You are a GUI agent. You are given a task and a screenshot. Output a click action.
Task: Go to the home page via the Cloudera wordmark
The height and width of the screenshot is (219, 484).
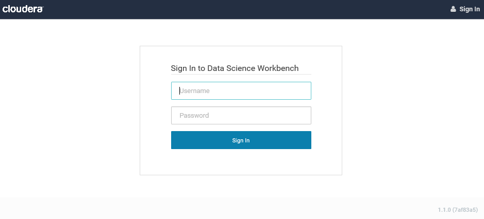coord(23,9)
